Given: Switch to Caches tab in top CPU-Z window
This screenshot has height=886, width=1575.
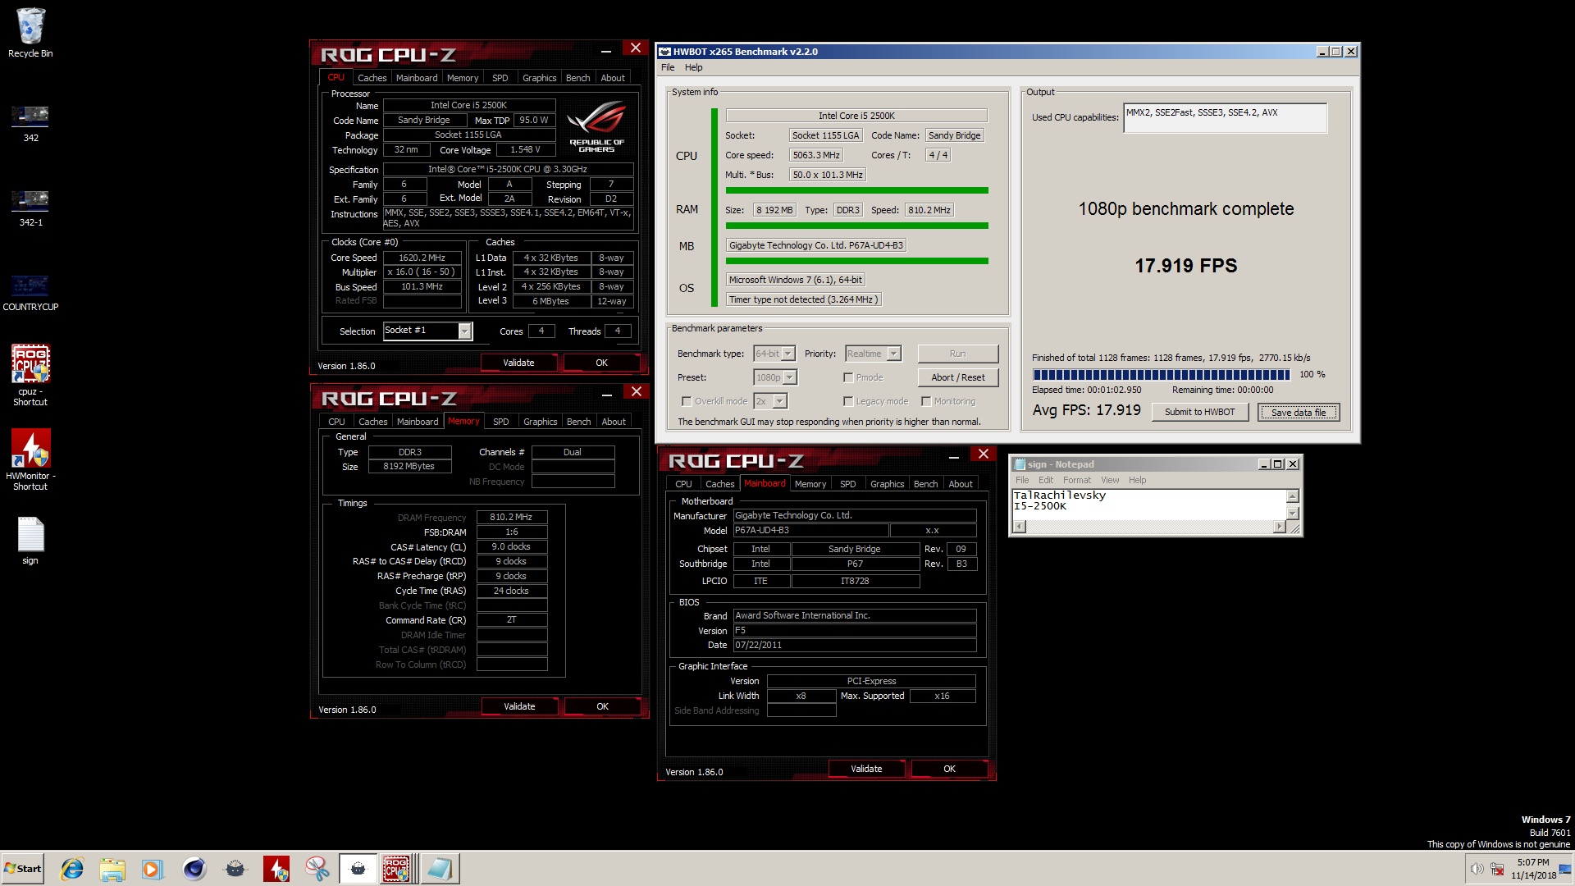Looking at the screenshot, I should [372, 78].
